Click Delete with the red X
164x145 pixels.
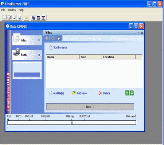pos(105,93)
